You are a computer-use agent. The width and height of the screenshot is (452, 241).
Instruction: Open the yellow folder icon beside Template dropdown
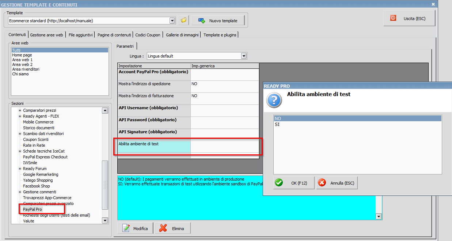183,20
